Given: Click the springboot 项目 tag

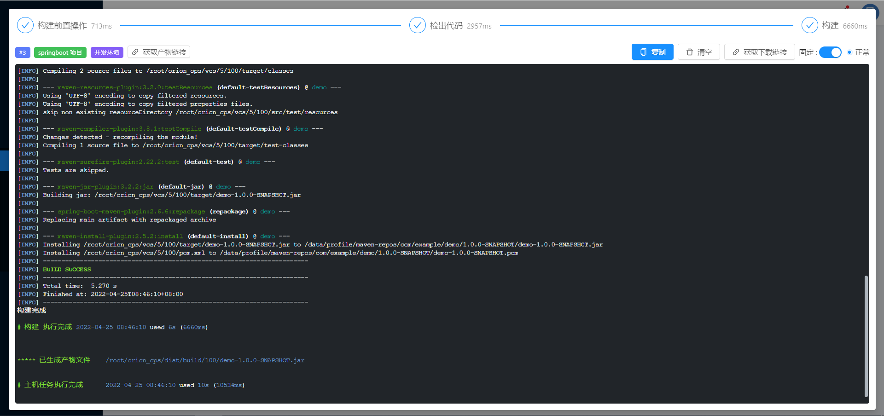Looking at the screenshot, I should 60,52.
